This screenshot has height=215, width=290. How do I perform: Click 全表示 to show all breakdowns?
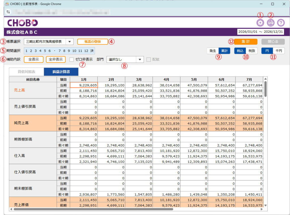(x=33, y=59)
